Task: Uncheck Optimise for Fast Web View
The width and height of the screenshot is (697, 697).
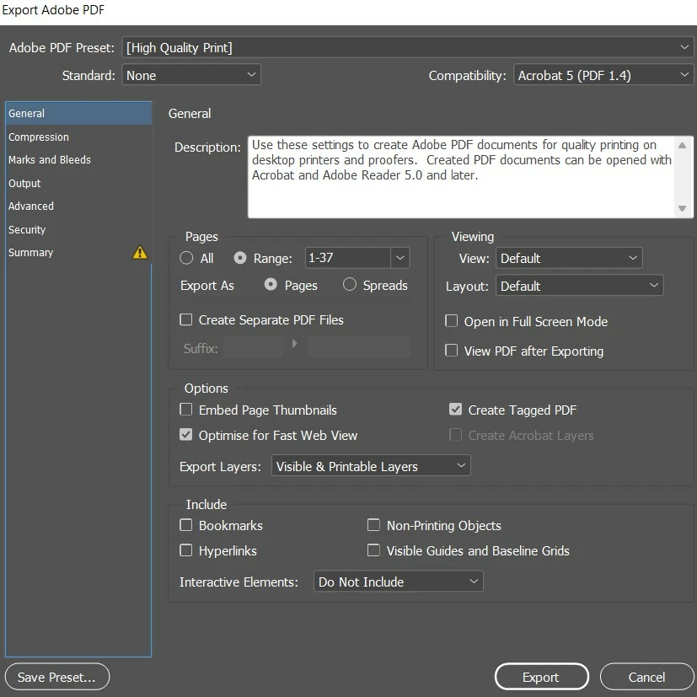Action: 185,434
